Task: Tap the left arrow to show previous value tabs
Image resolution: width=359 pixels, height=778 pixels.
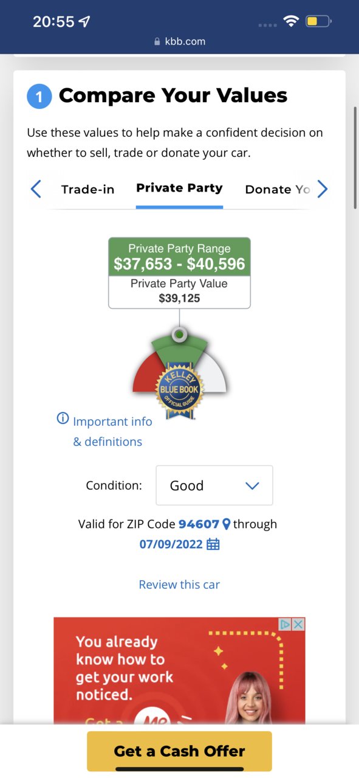Action: pos(36,189)
